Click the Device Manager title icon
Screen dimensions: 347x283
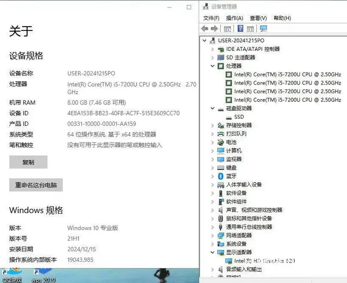[206, 7]
